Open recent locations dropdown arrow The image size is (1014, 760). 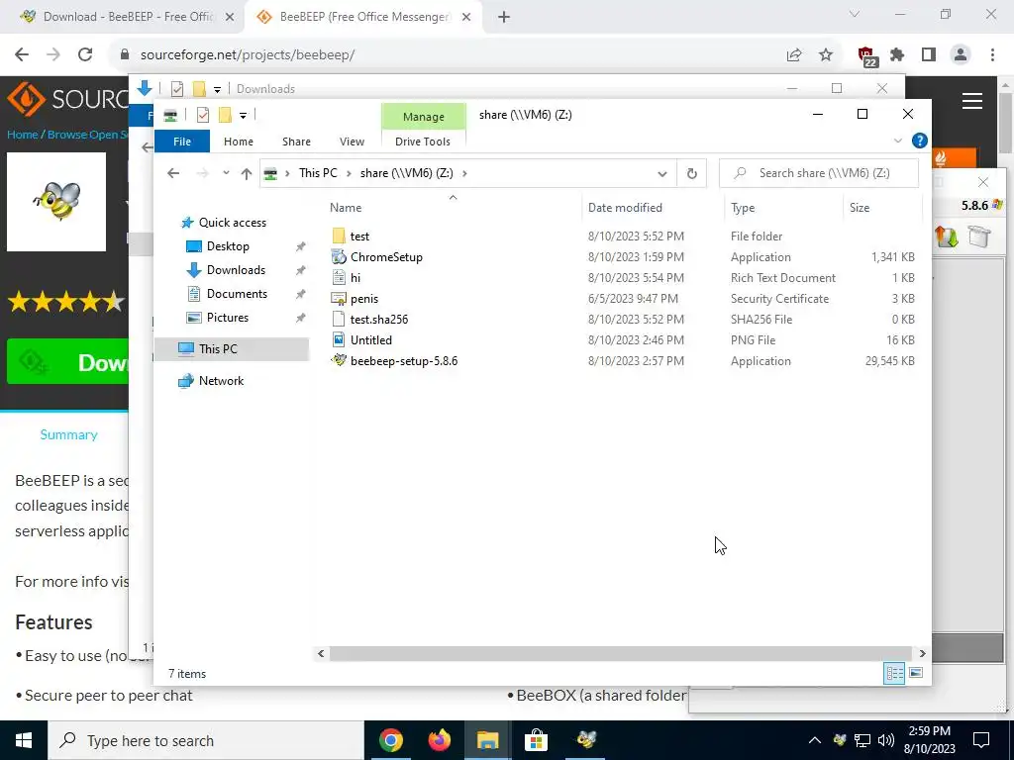226,173
